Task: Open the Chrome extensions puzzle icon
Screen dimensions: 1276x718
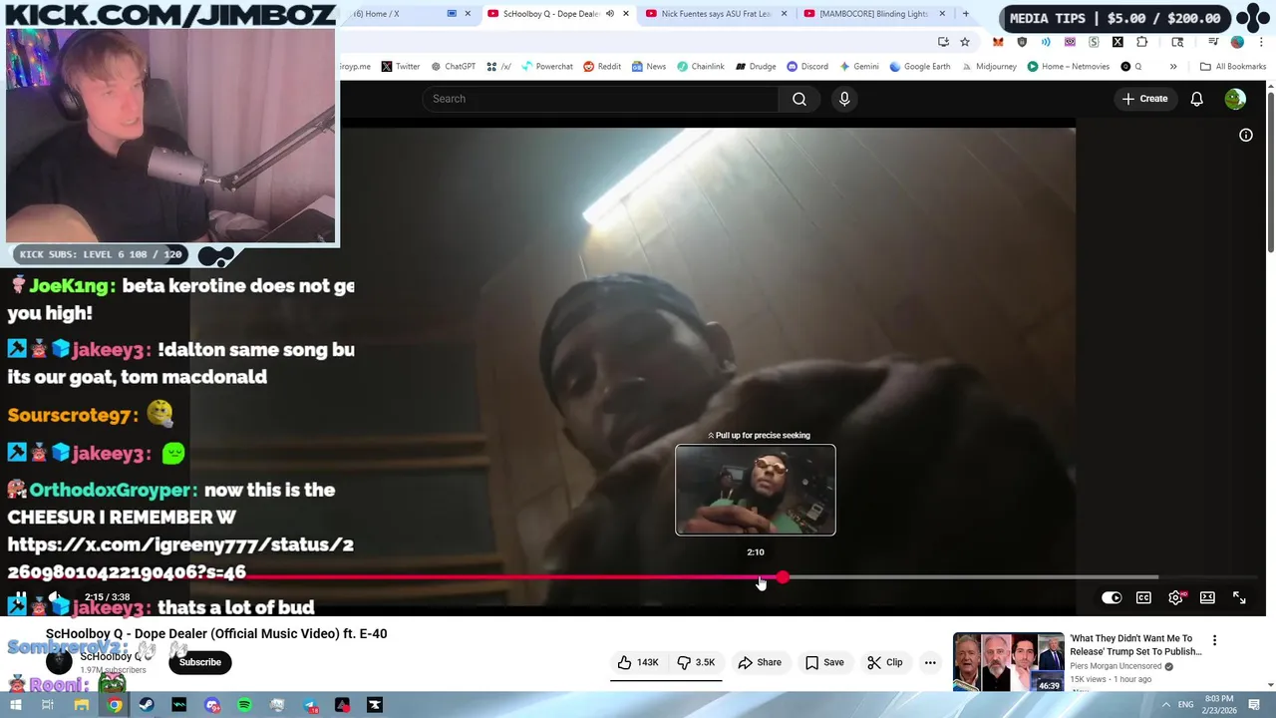Action: pos(1141,42)
